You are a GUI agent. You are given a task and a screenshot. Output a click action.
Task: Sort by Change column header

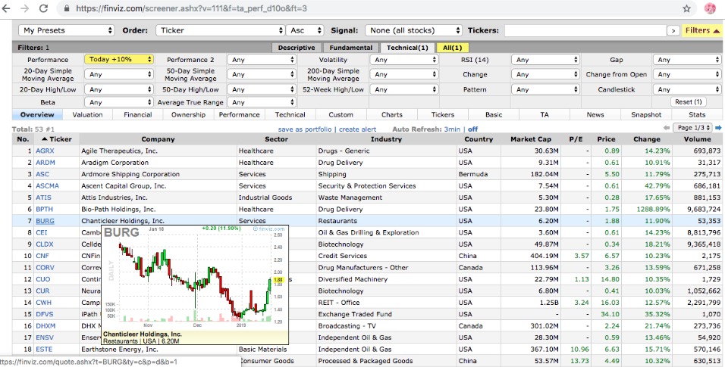tap(647, 139)
